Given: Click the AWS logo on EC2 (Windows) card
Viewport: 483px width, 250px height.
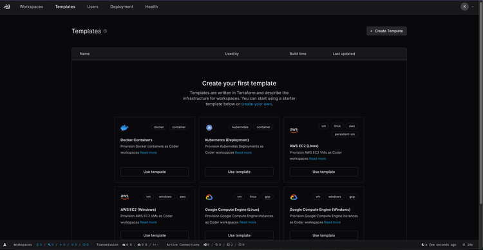Looking at the screenshot, I should click(124, 197).
